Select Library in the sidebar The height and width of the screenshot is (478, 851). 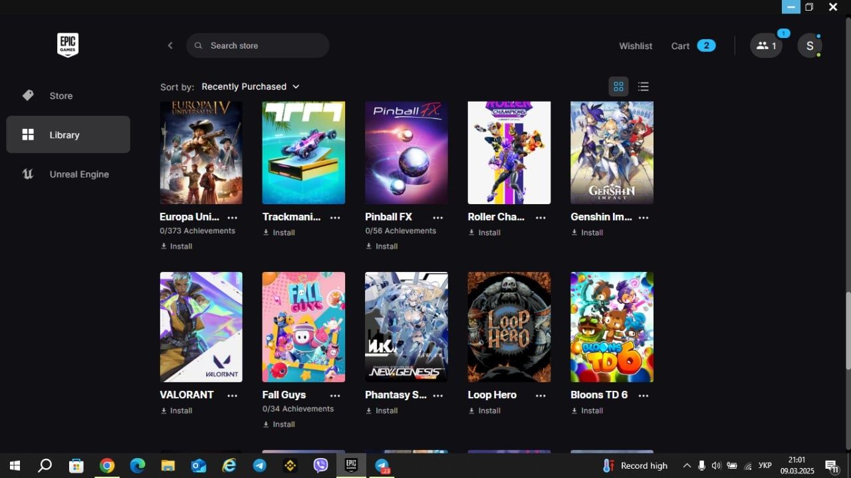68,135
